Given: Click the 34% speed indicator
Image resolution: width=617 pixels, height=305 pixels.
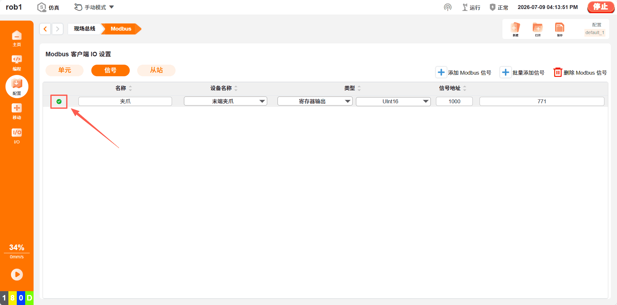Looking at the screenshot, I should point(17,247).
